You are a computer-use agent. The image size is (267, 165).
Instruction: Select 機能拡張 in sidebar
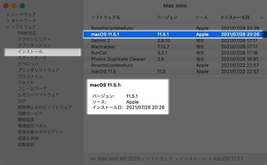(x=26, y=119)
